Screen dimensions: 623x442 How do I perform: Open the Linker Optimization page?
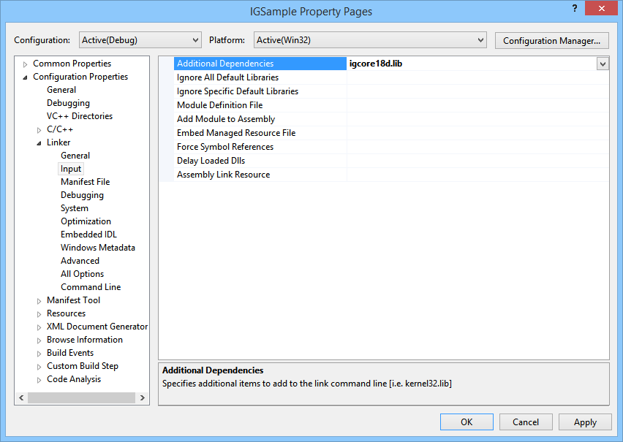tap(86, 221)
